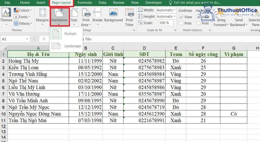
Task: Open theme Fonts options
Action: 22,17
